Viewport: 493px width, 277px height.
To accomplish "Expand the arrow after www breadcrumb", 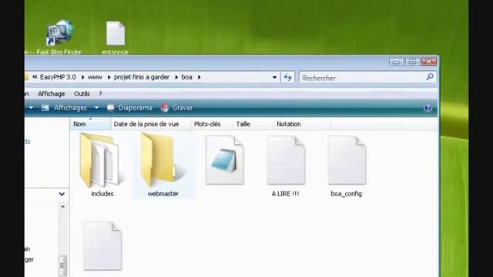I will 109,77.
